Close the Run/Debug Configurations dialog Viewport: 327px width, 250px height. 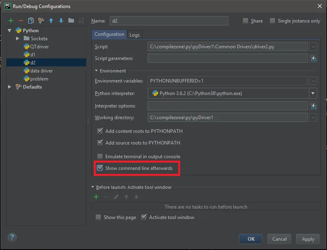coord(320,6)
